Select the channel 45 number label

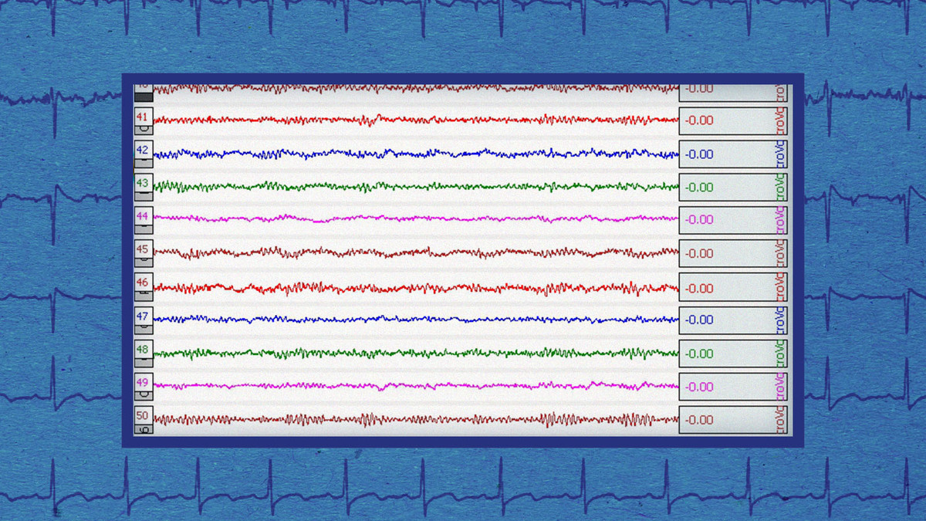[143, 249]
